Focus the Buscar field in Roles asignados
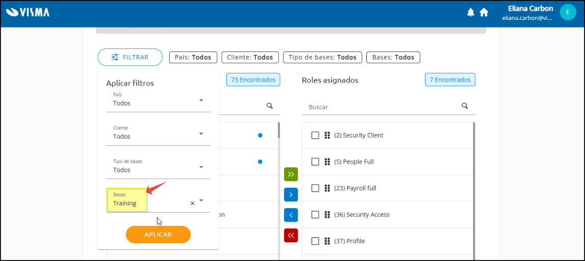 pos(388,107)
